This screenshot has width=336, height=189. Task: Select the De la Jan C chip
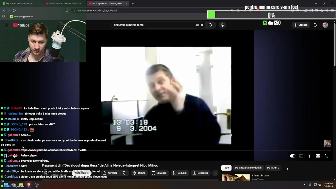273,168
